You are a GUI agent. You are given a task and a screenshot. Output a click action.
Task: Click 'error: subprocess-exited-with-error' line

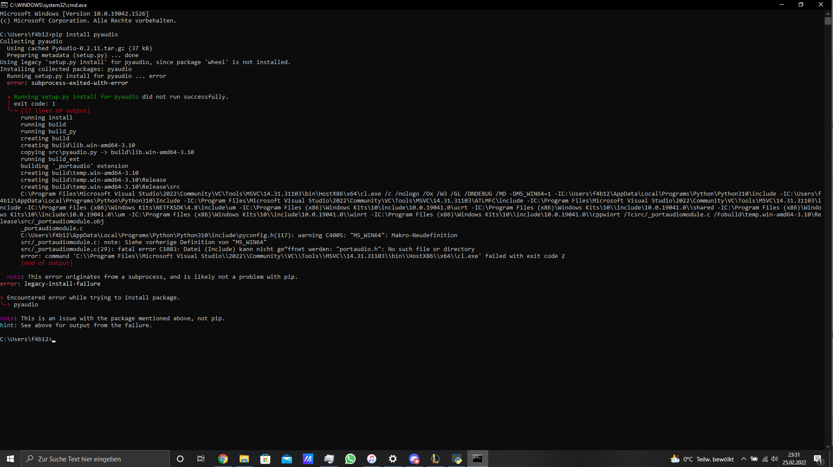[68, 83]
